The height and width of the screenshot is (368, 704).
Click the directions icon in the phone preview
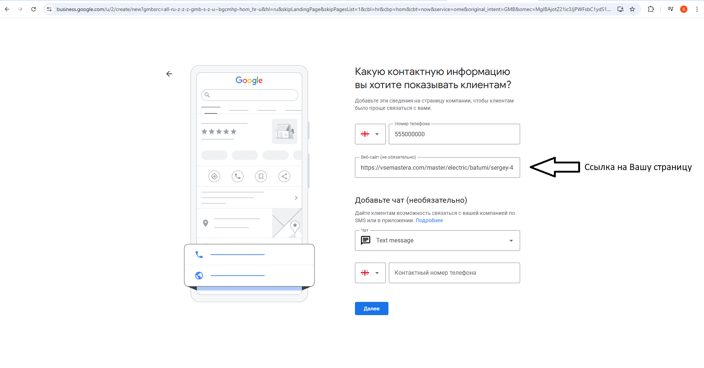pos(214,176)
